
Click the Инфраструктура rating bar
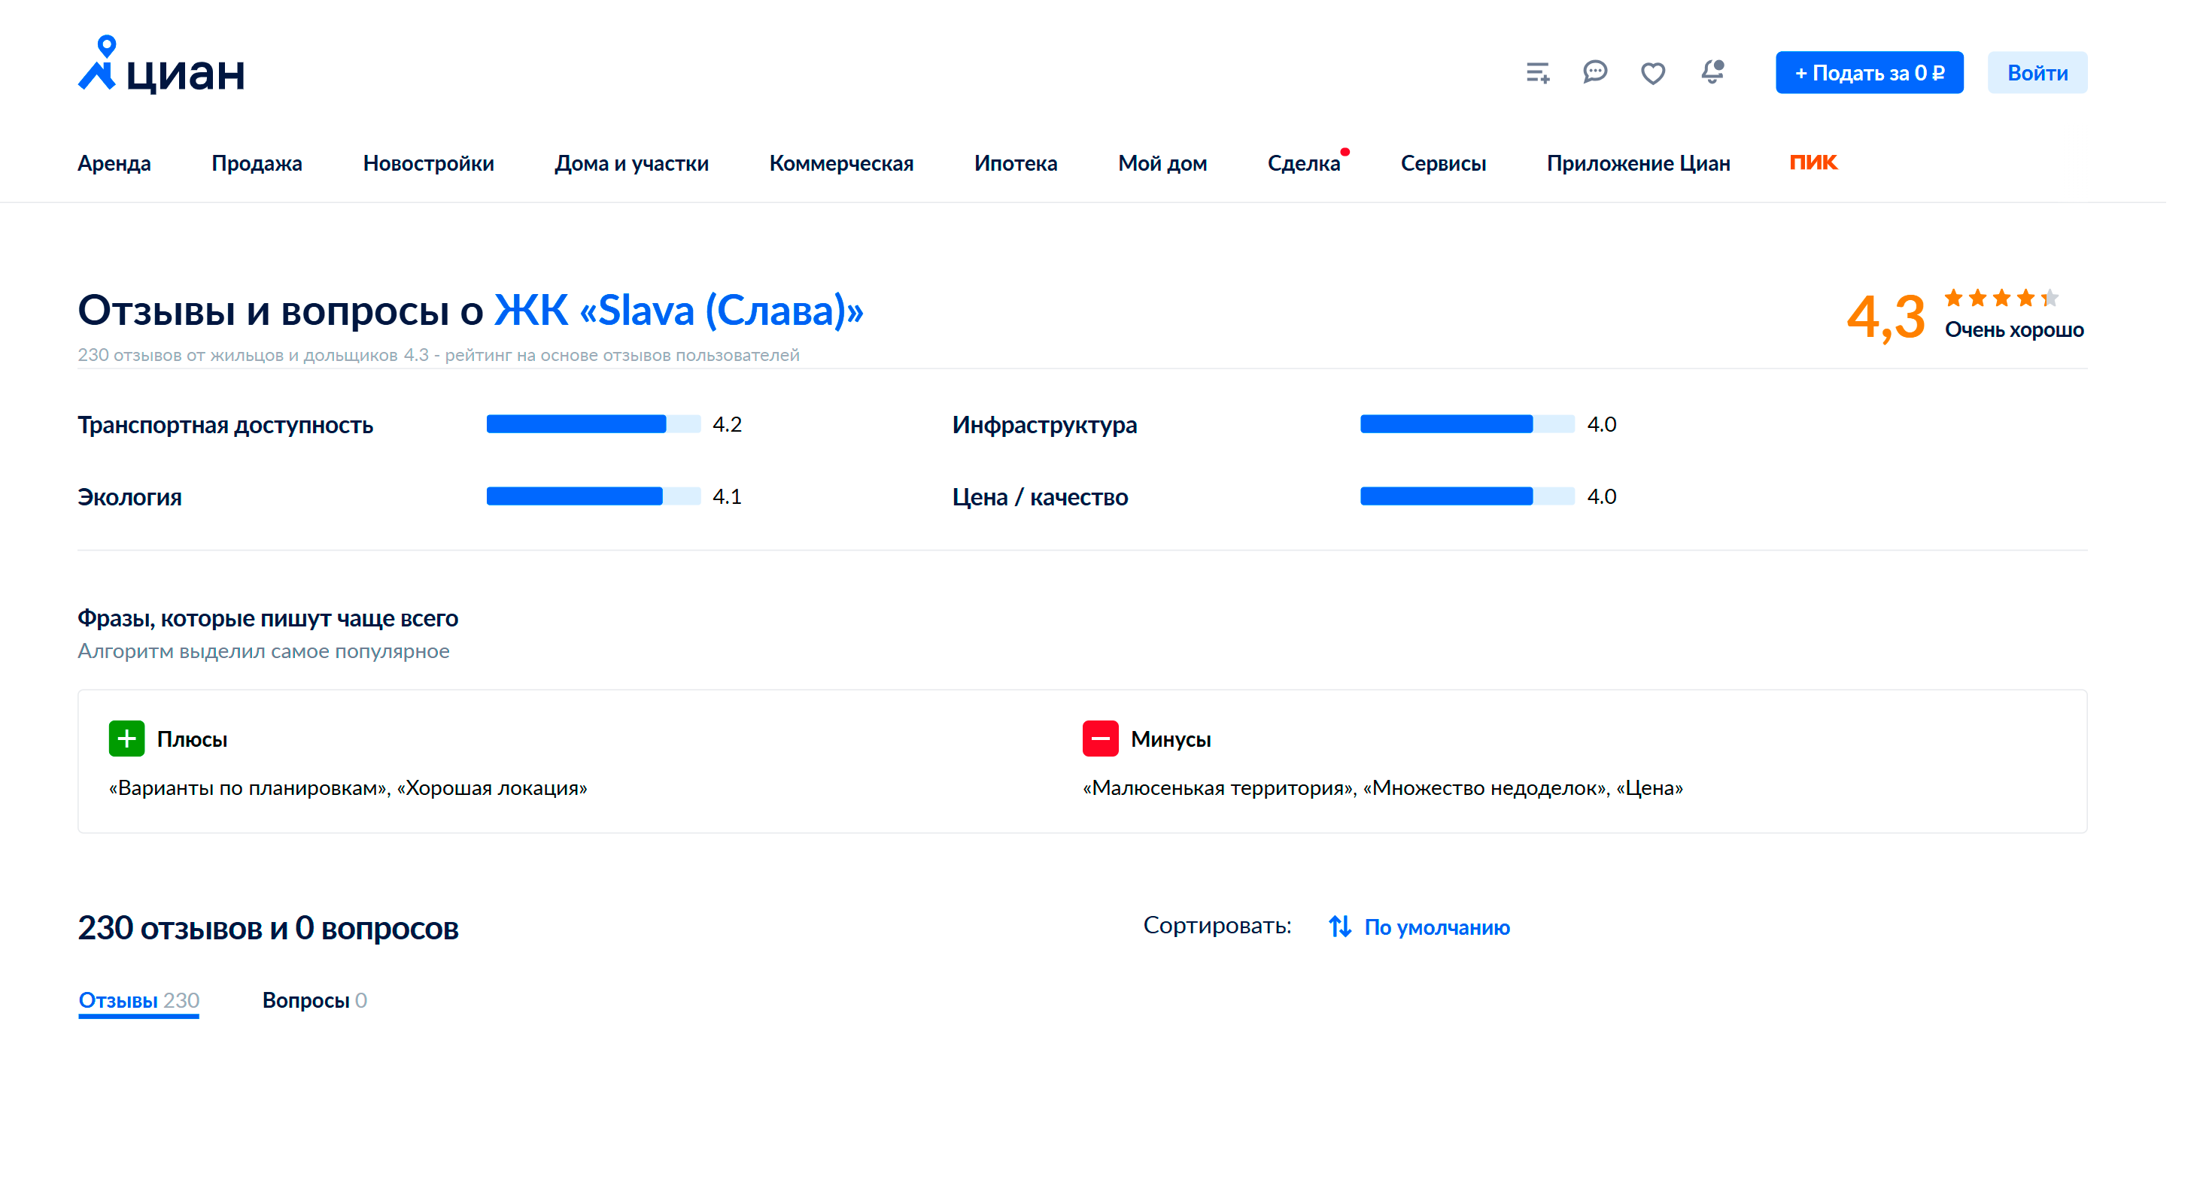click(1466, 424)
